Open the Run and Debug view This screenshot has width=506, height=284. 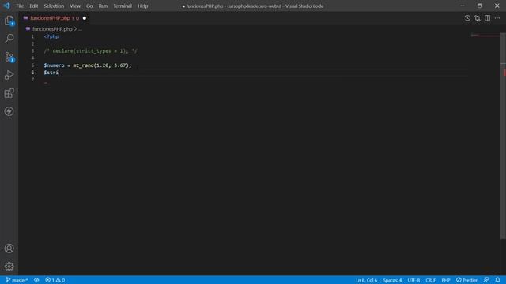(x=9, y=75)
